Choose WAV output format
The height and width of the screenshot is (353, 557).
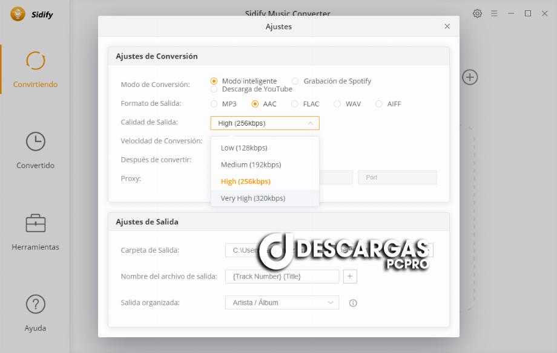pos(337,104)
